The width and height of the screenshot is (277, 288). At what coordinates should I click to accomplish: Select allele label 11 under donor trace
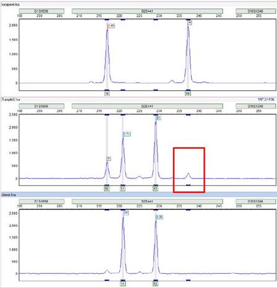tap(122, 284)
